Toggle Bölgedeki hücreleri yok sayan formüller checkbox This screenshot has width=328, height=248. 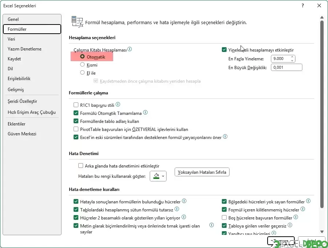tap(224, 202)
